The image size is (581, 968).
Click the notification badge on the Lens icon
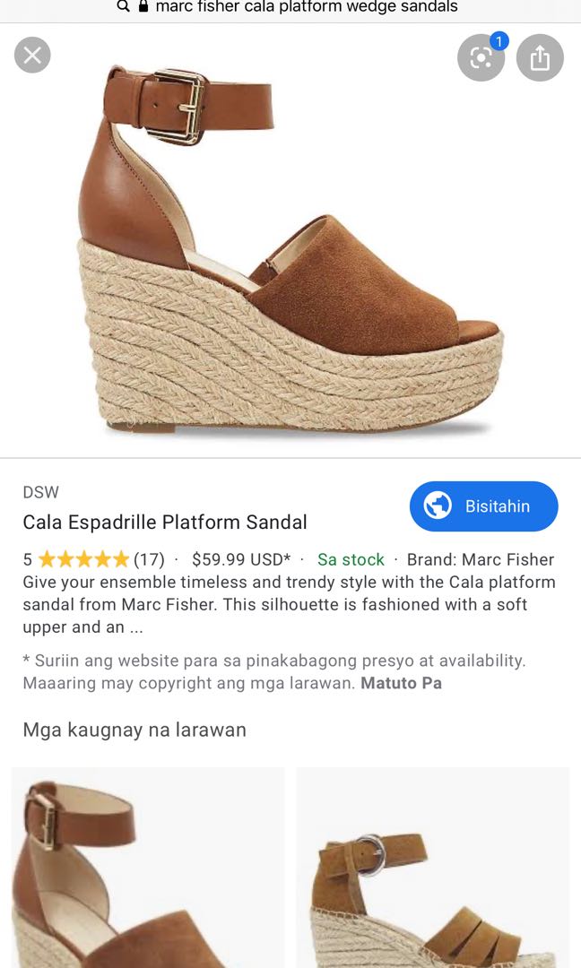click(500, 39)
